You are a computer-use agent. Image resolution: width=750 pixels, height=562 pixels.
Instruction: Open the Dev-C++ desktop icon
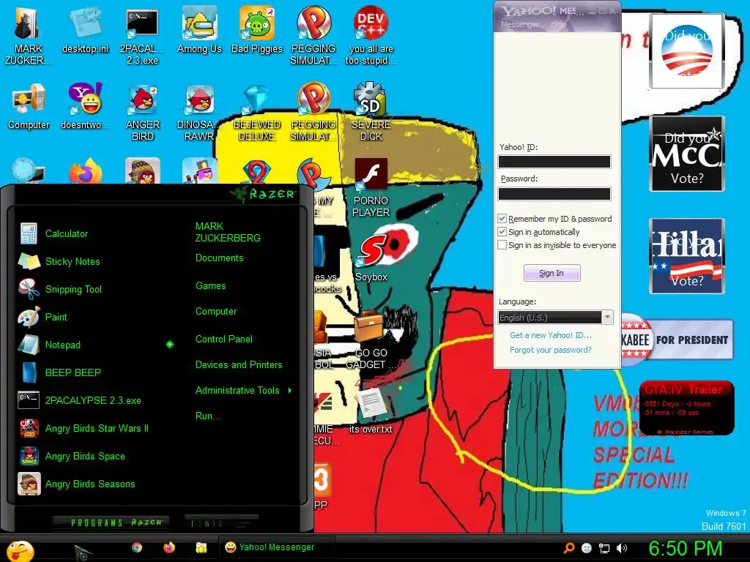(371, 35)
